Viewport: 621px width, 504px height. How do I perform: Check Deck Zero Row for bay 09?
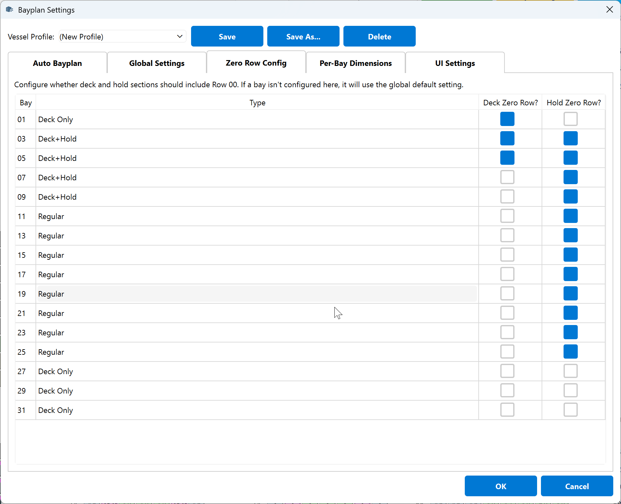(507, 197)
